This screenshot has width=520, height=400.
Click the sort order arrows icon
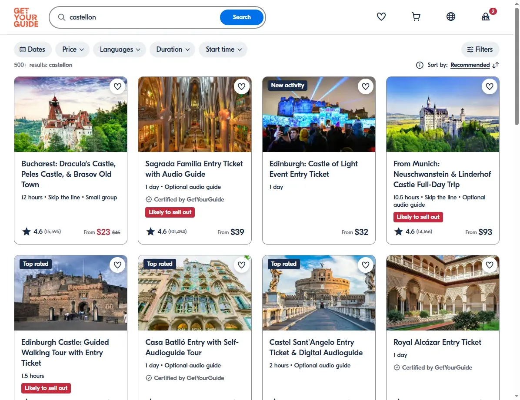click(495, 65)
